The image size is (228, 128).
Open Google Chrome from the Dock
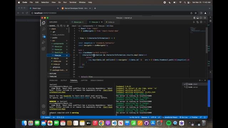(x=101, y=123)
